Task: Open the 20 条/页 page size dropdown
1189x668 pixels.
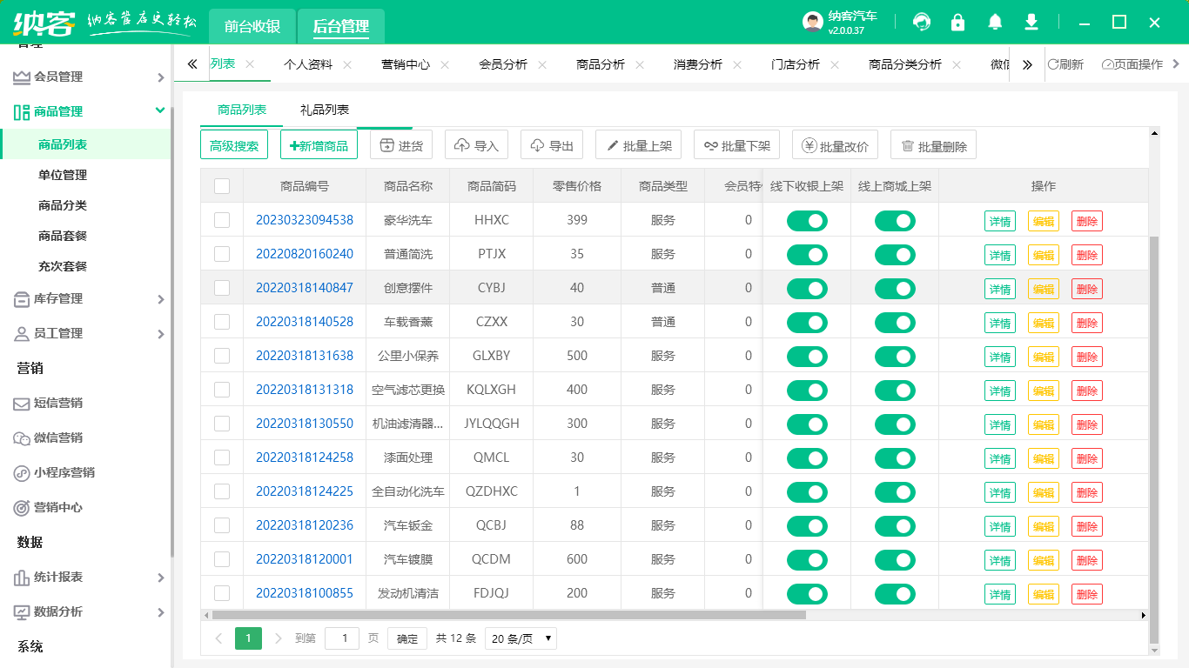Action: 520,638
